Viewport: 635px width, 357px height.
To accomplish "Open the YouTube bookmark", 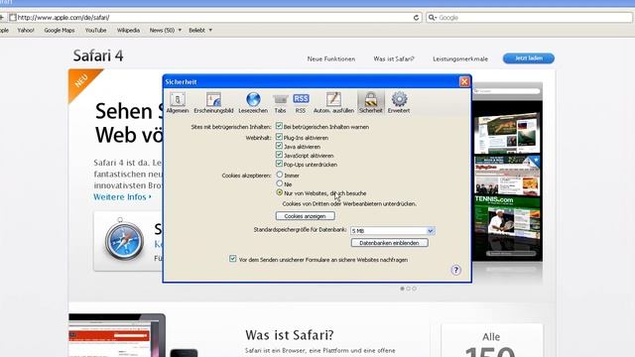I will tap(95, 30).
